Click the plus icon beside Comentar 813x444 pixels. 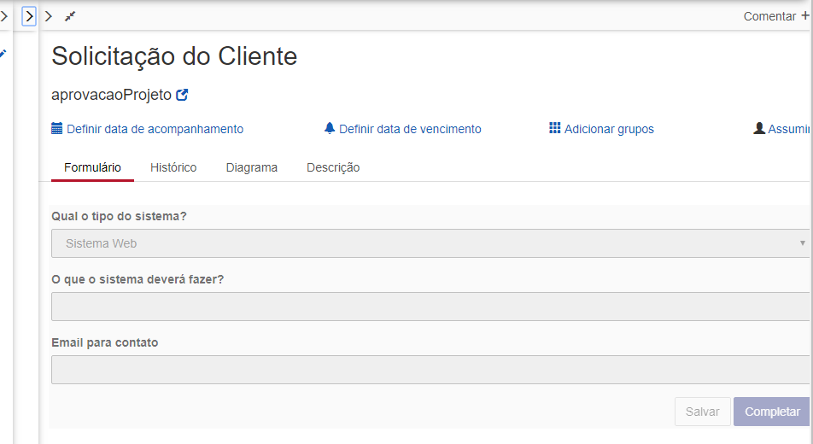(805, 15)
